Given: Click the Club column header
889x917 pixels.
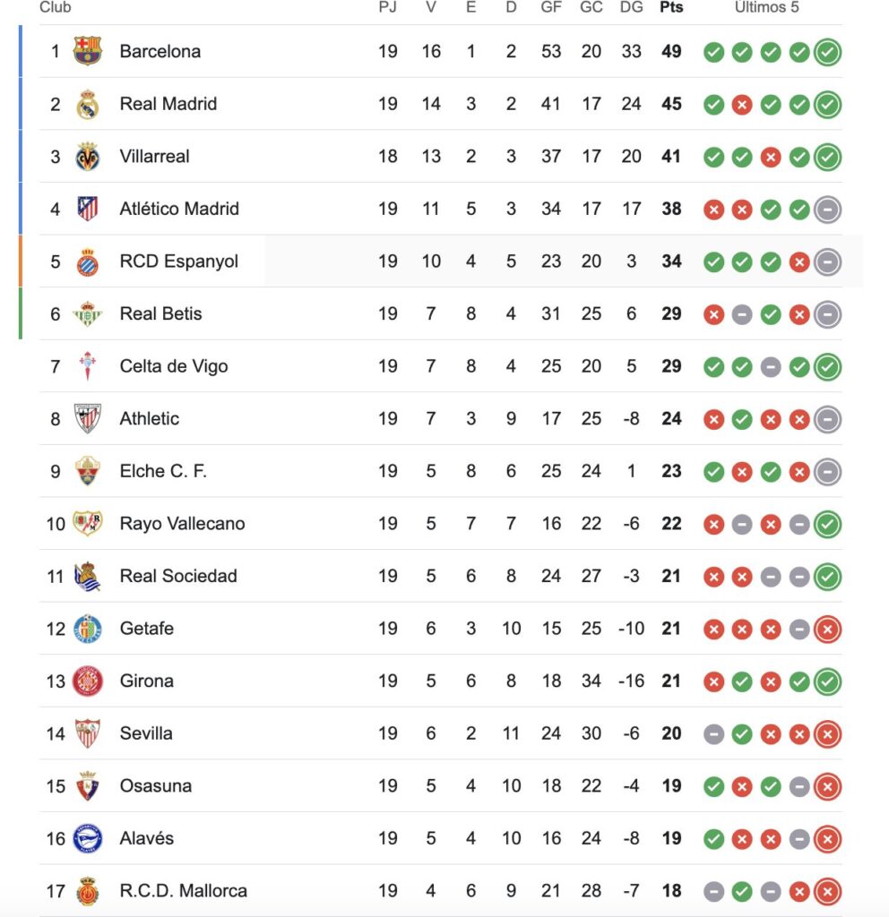Looking at the screenshot, I should coord(55,7).
